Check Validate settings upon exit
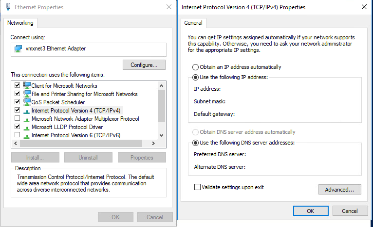The width and height of the screenshot is (373, 227). (197, 187)
